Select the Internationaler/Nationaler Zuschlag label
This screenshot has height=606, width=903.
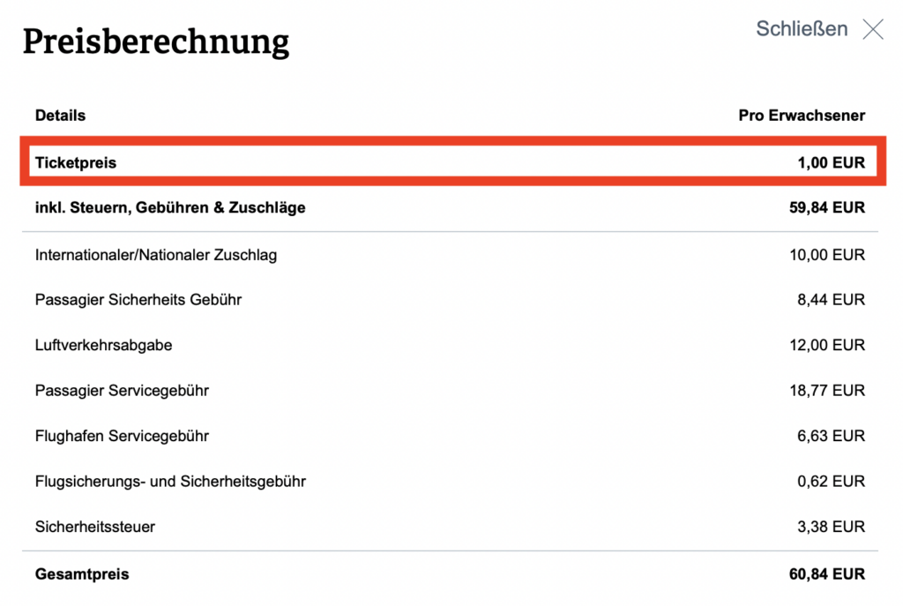click(x=156, y=255)
